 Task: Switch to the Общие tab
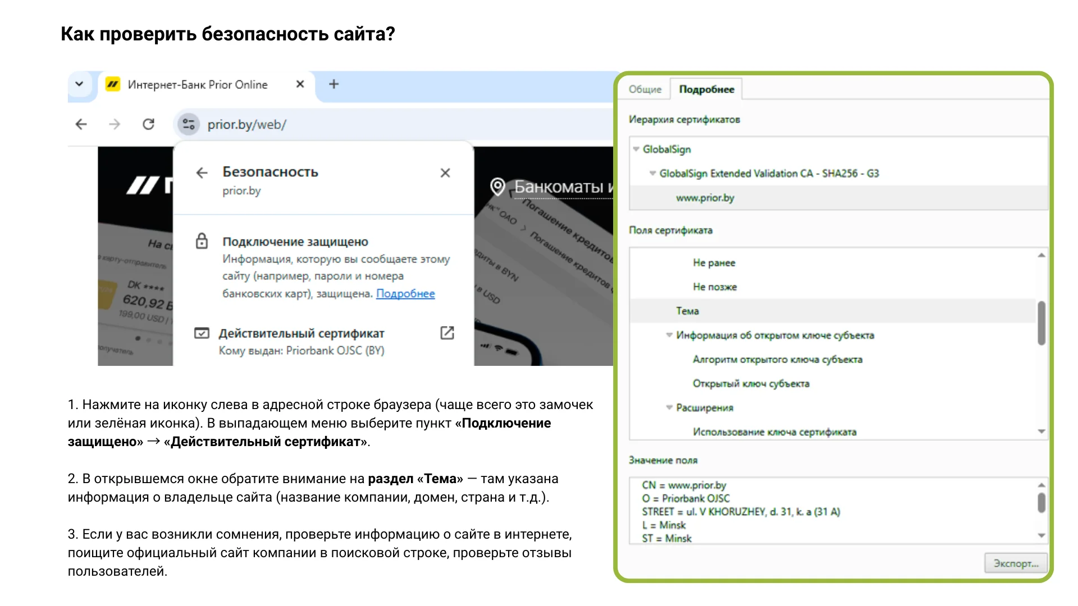click(x=645, y=89)
